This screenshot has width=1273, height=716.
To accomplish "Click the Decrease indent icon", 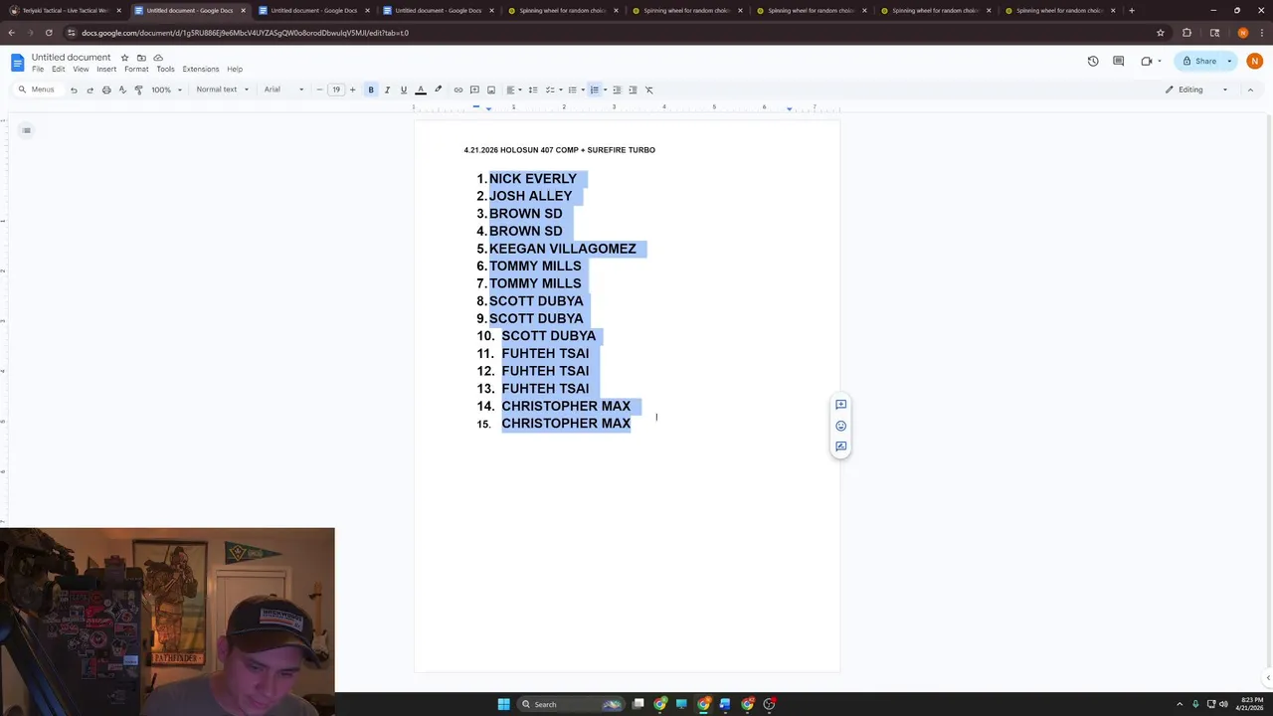I will coord(617,89).
